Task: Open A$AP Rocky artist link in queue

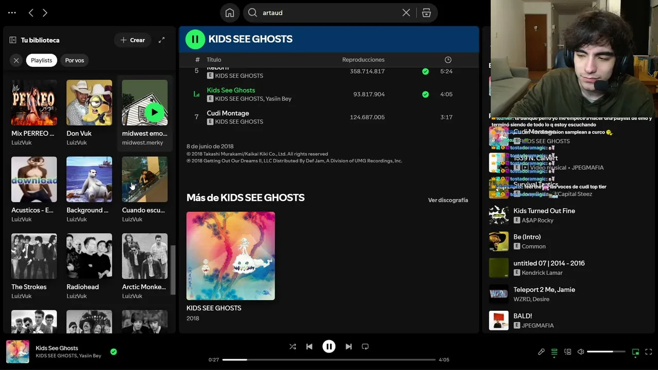Action: tap(538, 220)
